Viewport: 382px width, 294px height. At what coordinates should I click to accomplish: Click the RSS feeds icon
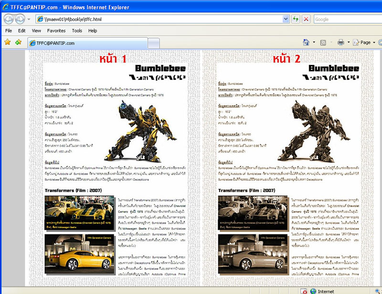pos(323,42)
